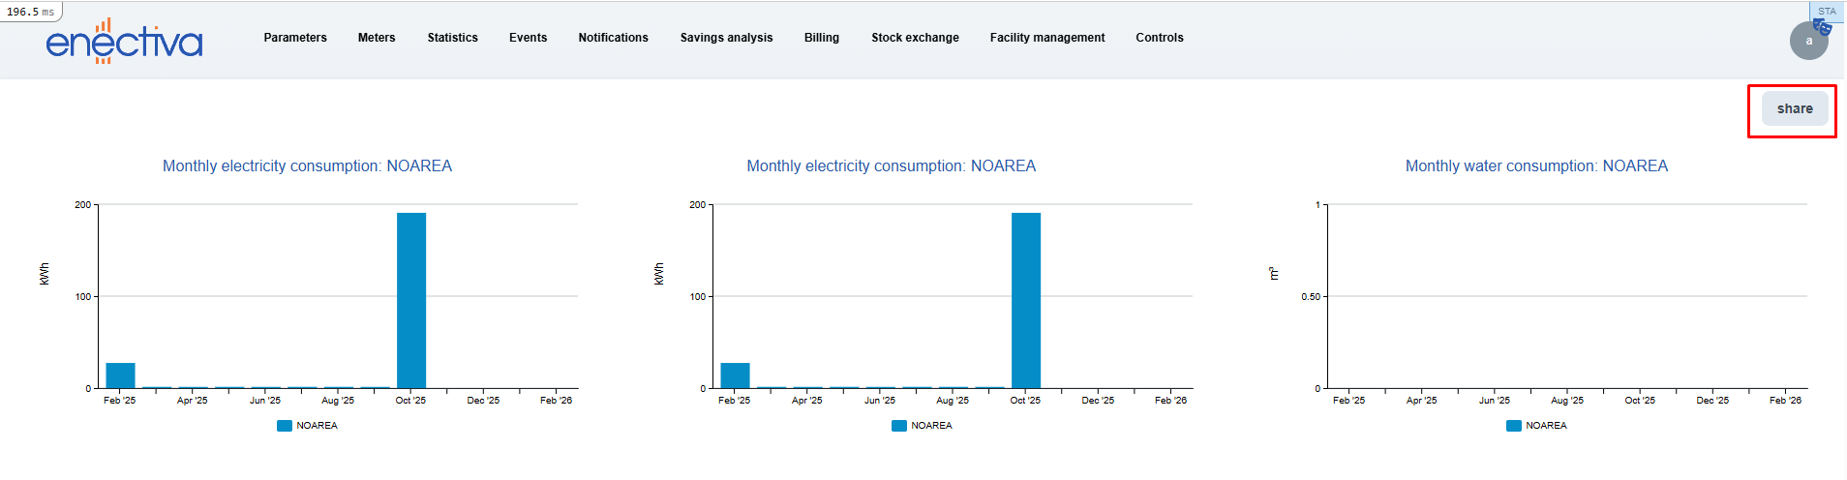This screenshot has width=1847, height=480.
Task: Go to the Meters section
Action: (377, 38)
